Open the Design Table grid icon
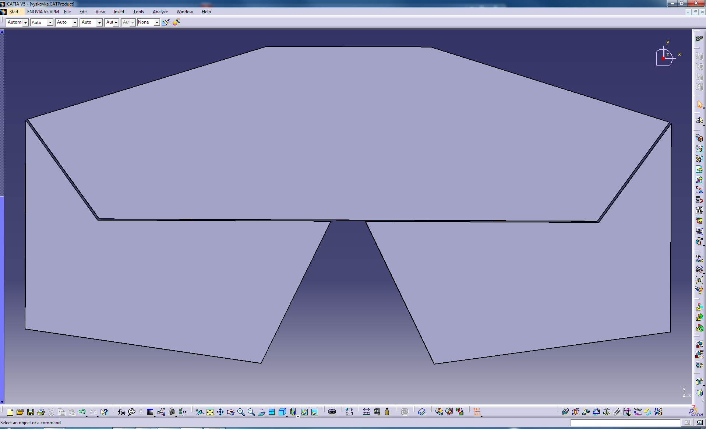 (x=150, y=412)
